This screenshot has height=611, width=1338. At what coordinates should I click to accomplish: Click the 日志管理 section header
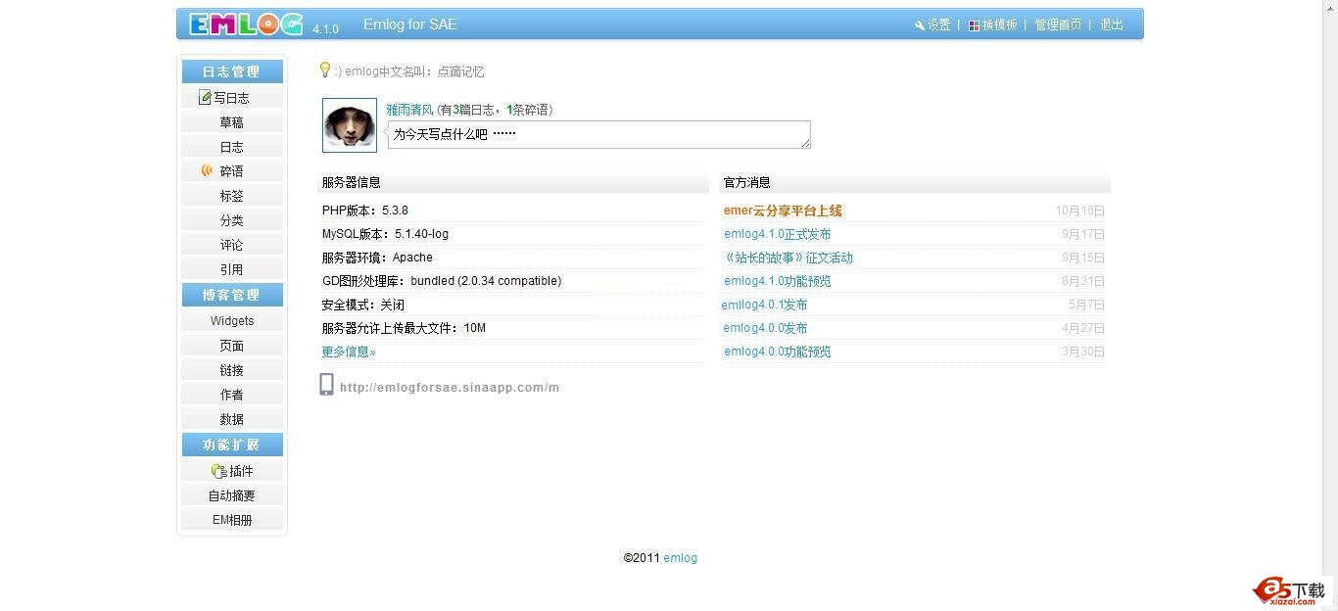[232, 71]
